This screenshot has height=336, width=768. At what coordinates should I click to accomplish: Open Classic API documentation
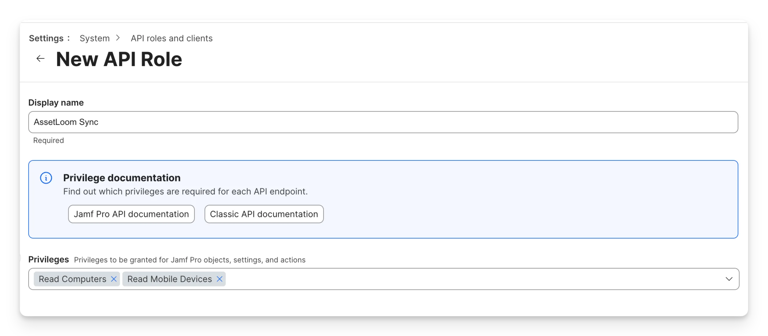pos(264,214)
